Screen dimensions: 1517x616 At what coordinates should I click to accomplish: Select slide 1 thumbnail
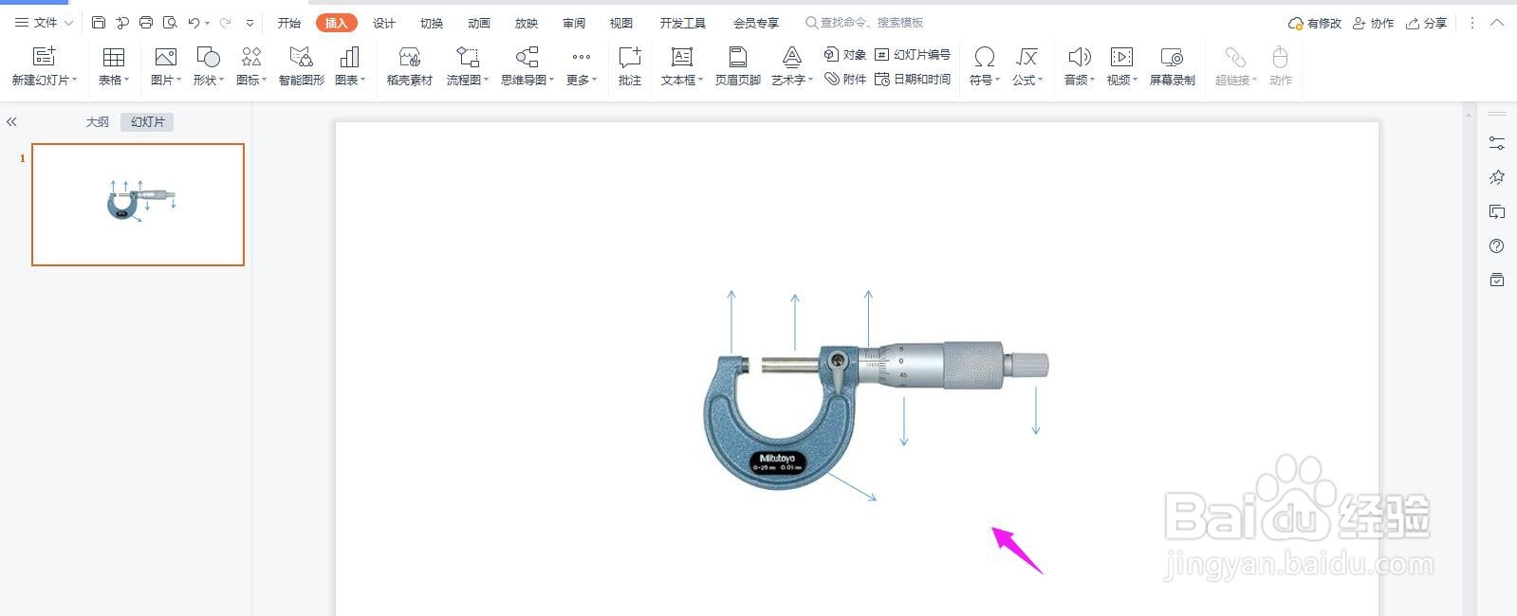pyautogui.click(x=138, y=205)
